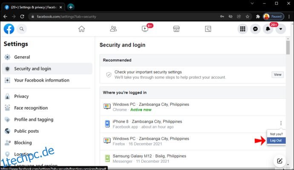Open the Notifications bell icon
Image resolution: width=294 pixels, height=170 pixels.
(x=268, y=29)
